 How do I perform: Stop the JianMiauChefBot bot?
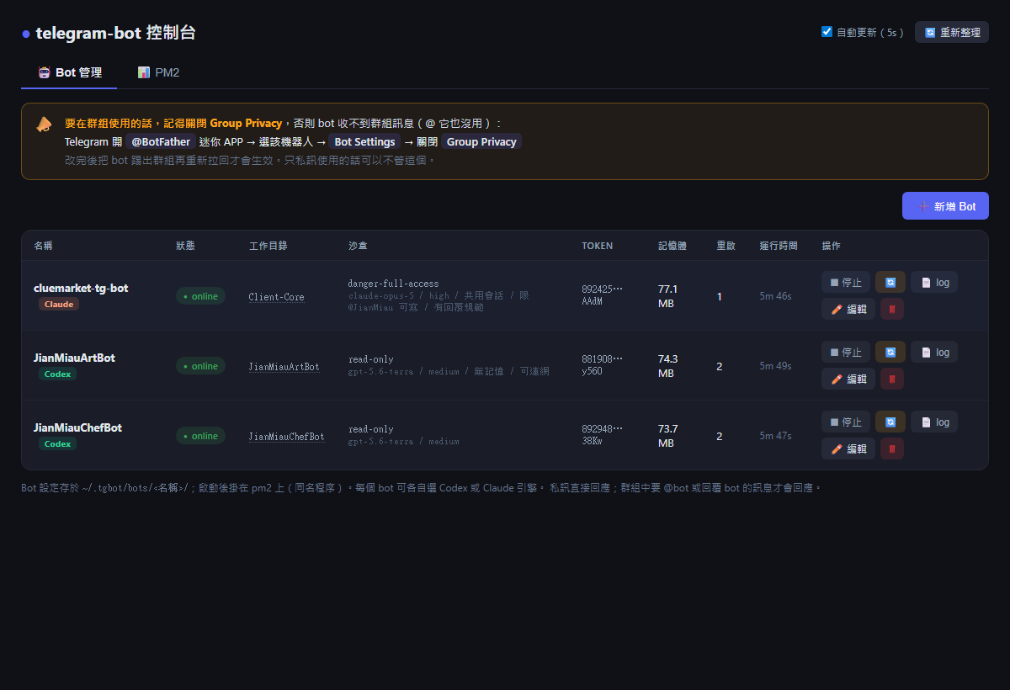click(846, 422)
